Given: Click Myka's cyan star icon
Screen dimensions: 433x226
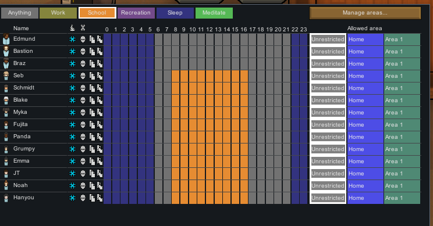Looking at the screenshot, I should coord(72,113).
